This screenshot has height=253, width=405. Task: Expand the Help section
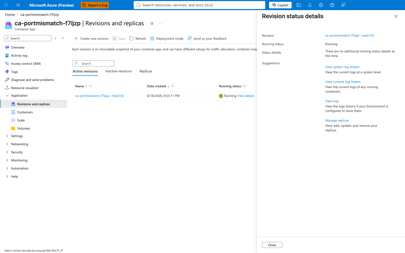tap(7, 176)
